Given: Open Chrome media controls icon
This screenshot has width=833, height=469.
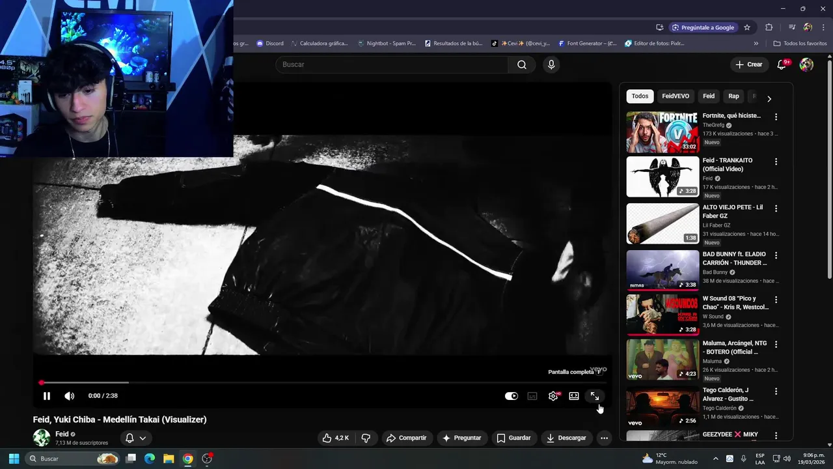Looking at the screenshot, I should [792, 27].
